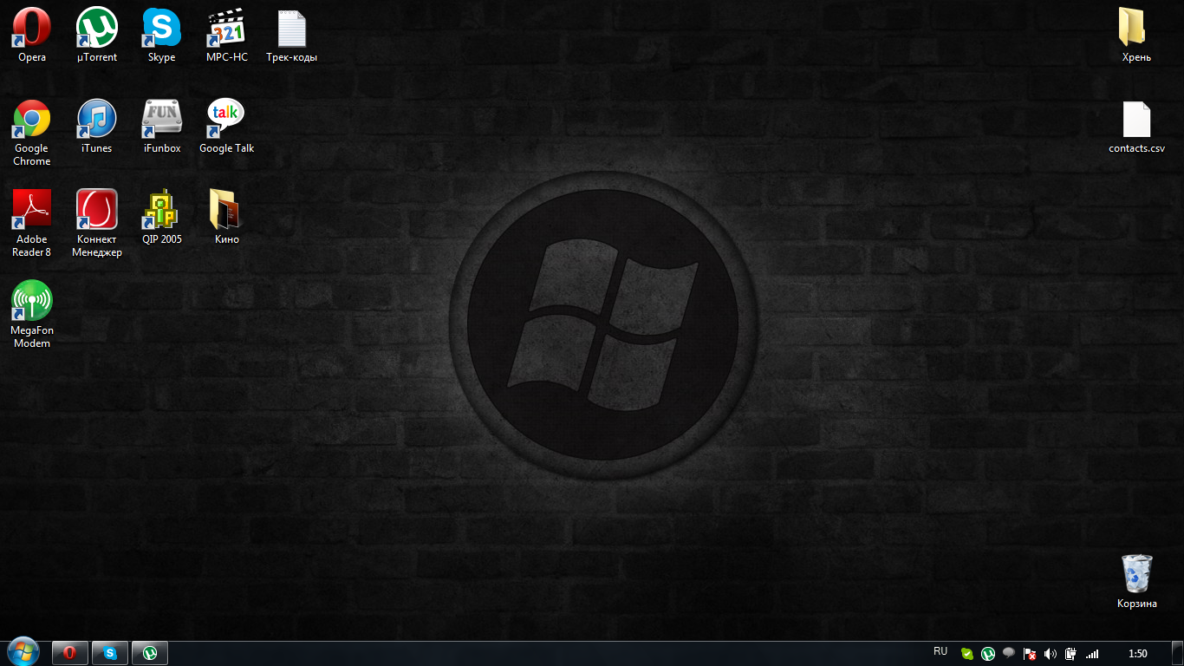Select the contacts.csv file
This screenshot has width=1184, height=666.
[1136, 126]
